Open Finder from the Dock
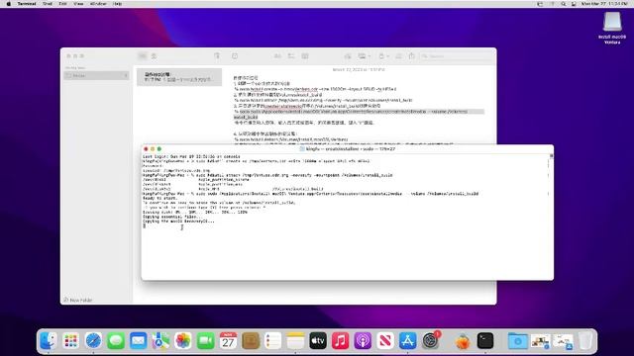The height and width of the screenshot is (356, 634). 49,341
